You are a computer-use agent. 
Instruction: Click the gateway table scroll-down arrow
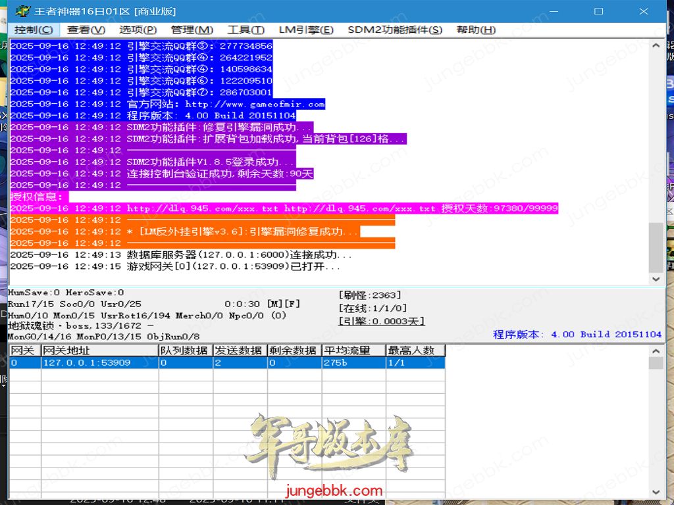click(x=656, y=491)
